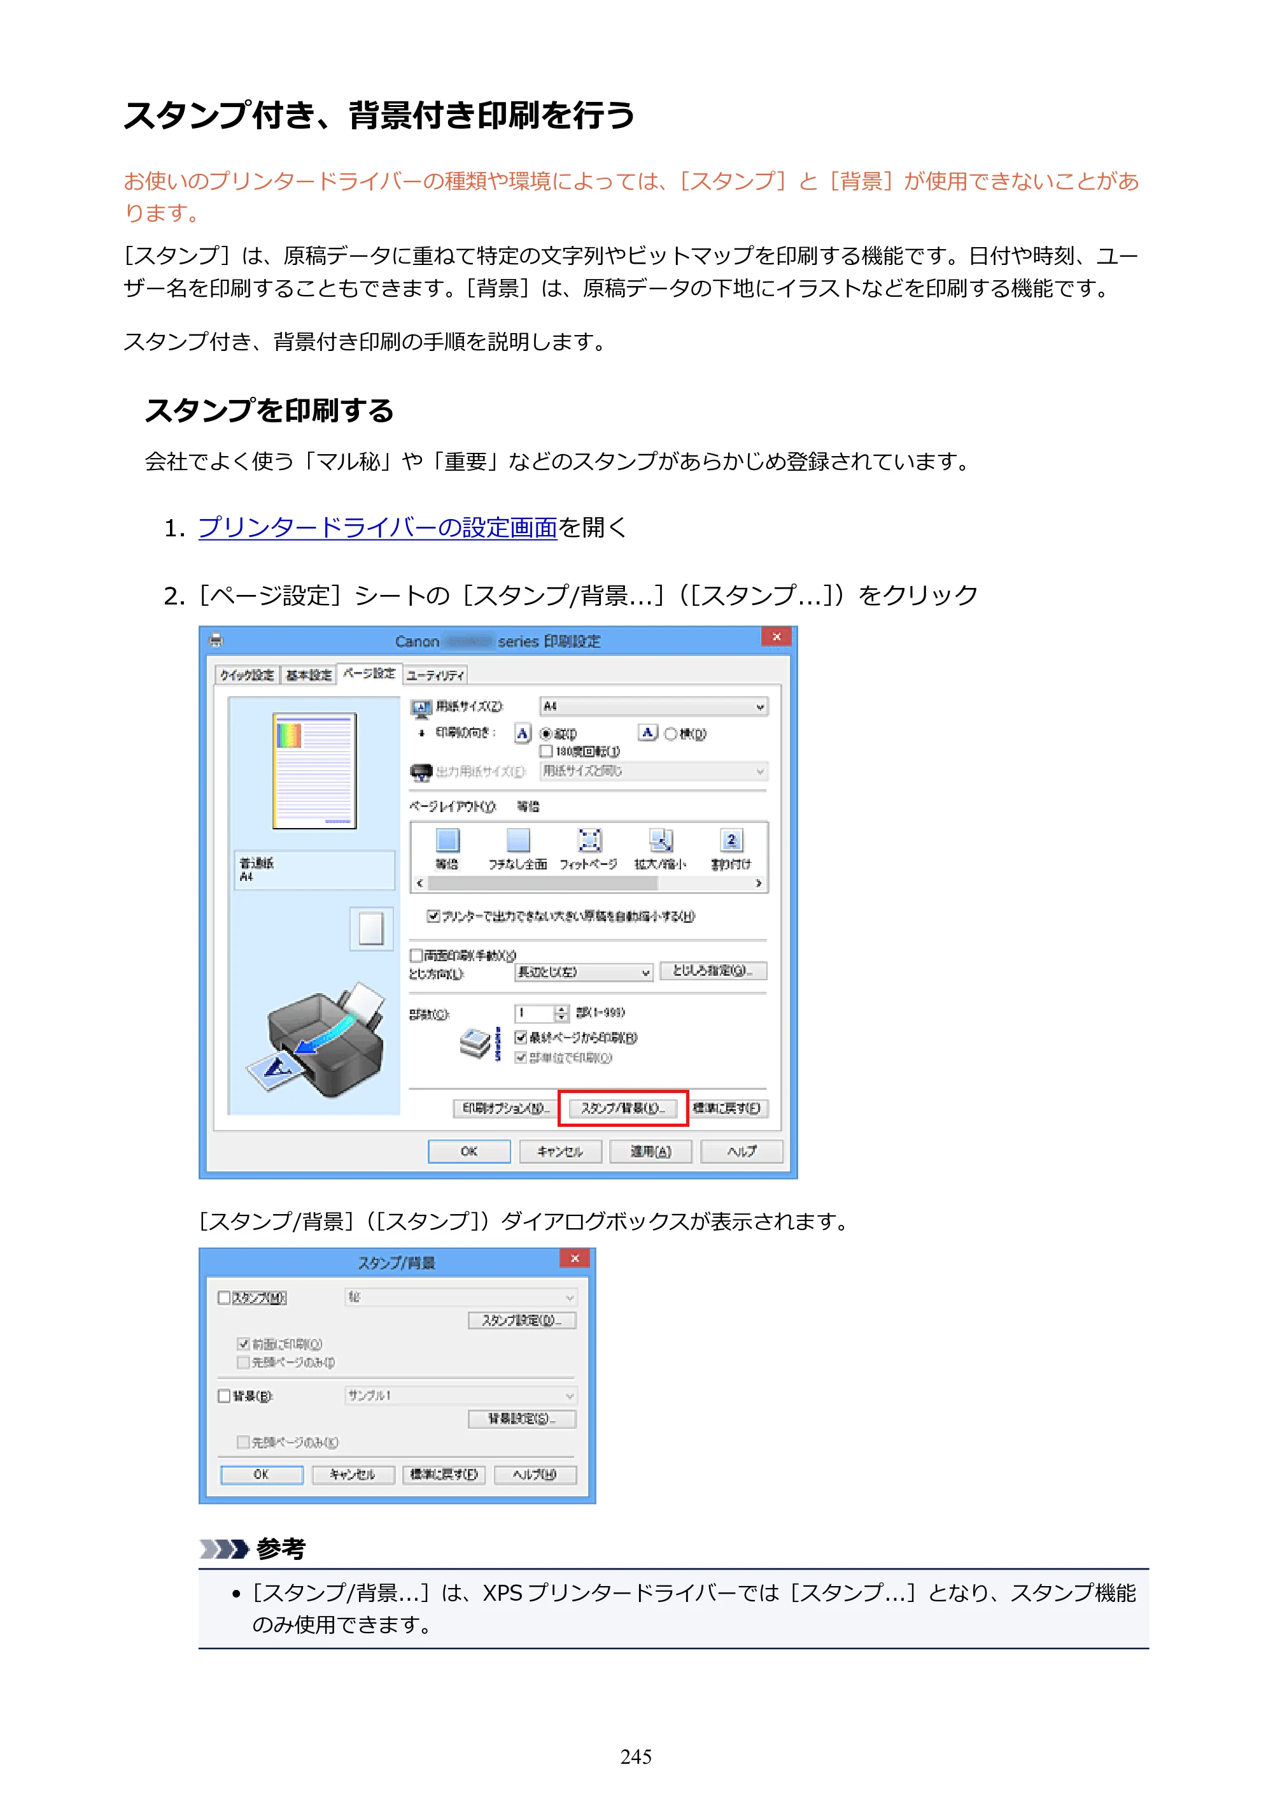Toggle 最終ページから印刷 checkbox

(x=520, y=1038)
